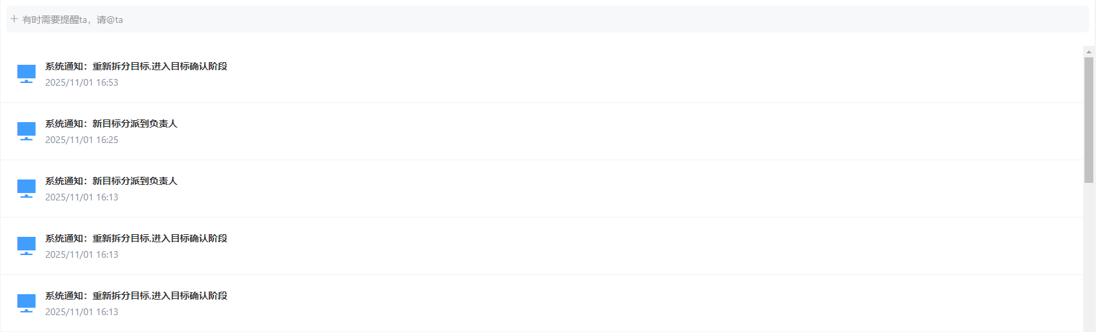The height and width of the screenshot is (332, 1096).
Task: Select the third notification's title "新目标分派到负责人"
Action: [111, 181]
